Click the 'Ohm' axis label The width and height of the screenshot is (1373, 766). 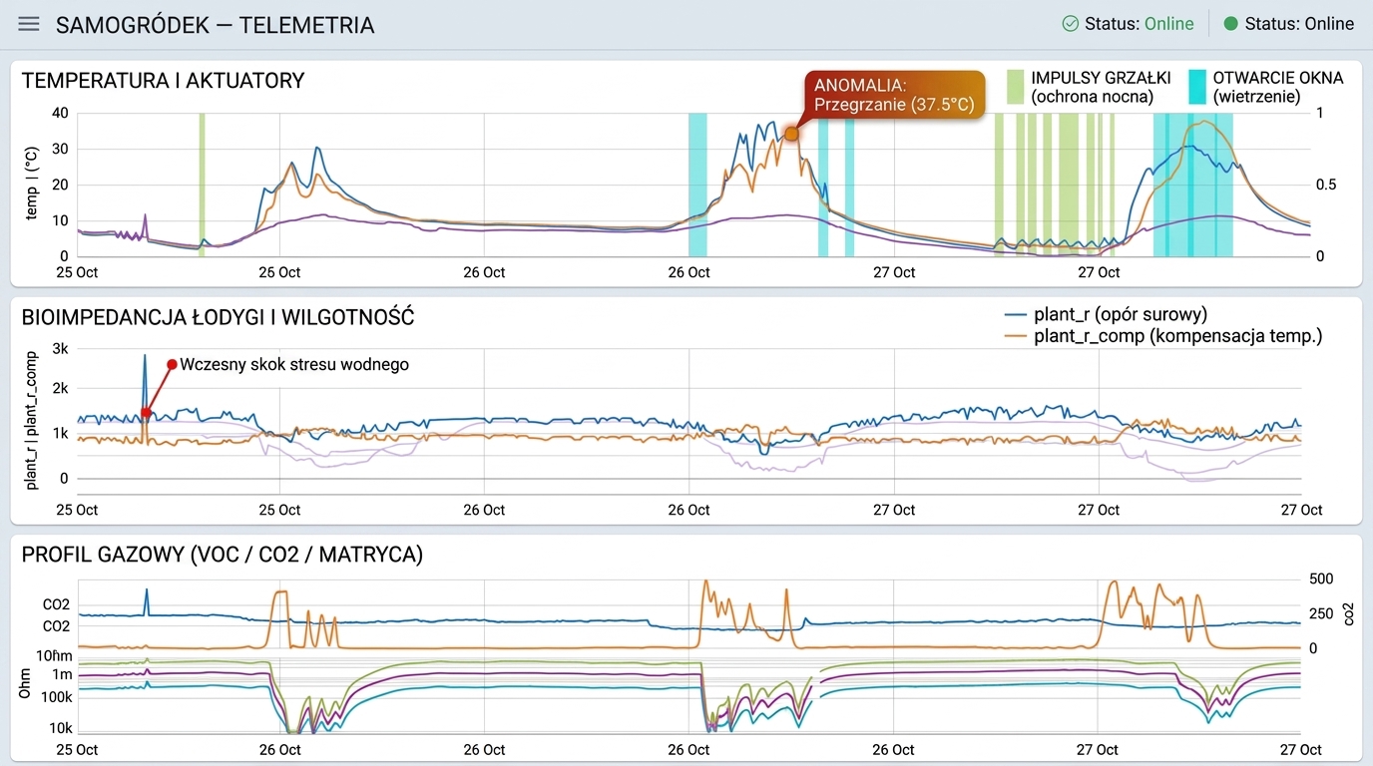(x=27, y=681)
